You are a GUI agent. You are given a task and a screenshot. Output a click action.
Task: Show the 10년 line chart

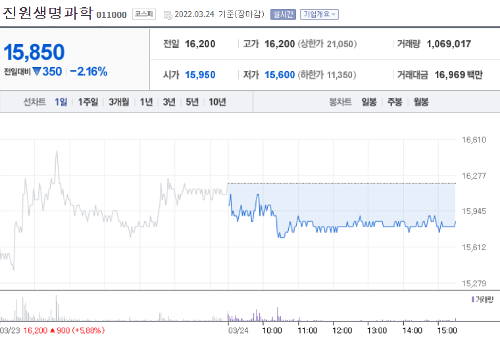pyautogui.click(x=217, y=102)
